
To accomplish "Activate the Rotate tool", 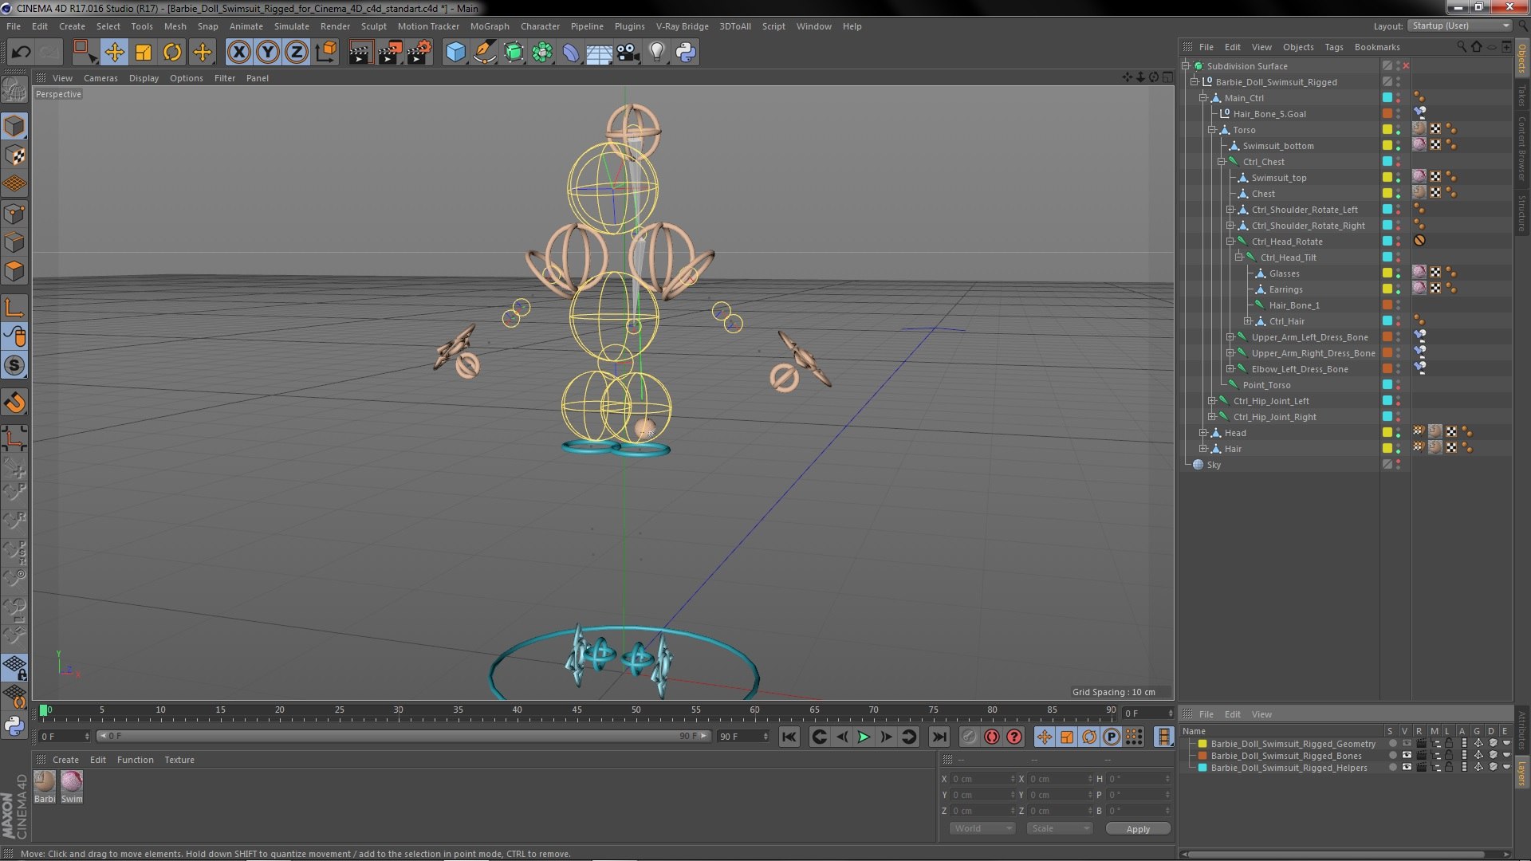I will [172, 53].
